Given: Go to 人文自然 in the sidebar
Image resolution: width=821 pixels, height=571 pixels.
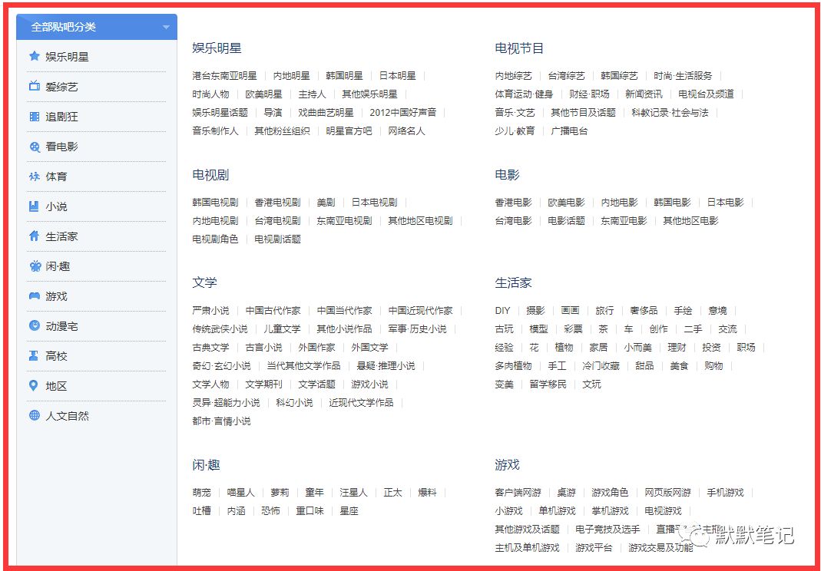Looking at the screenshot, I should [67, 416].
